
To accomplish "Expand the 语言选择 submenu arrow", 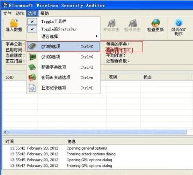I will click(96, 36).
